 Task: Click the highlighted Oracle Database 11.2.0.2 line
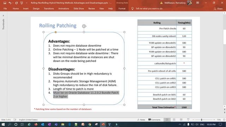[86, 95]
